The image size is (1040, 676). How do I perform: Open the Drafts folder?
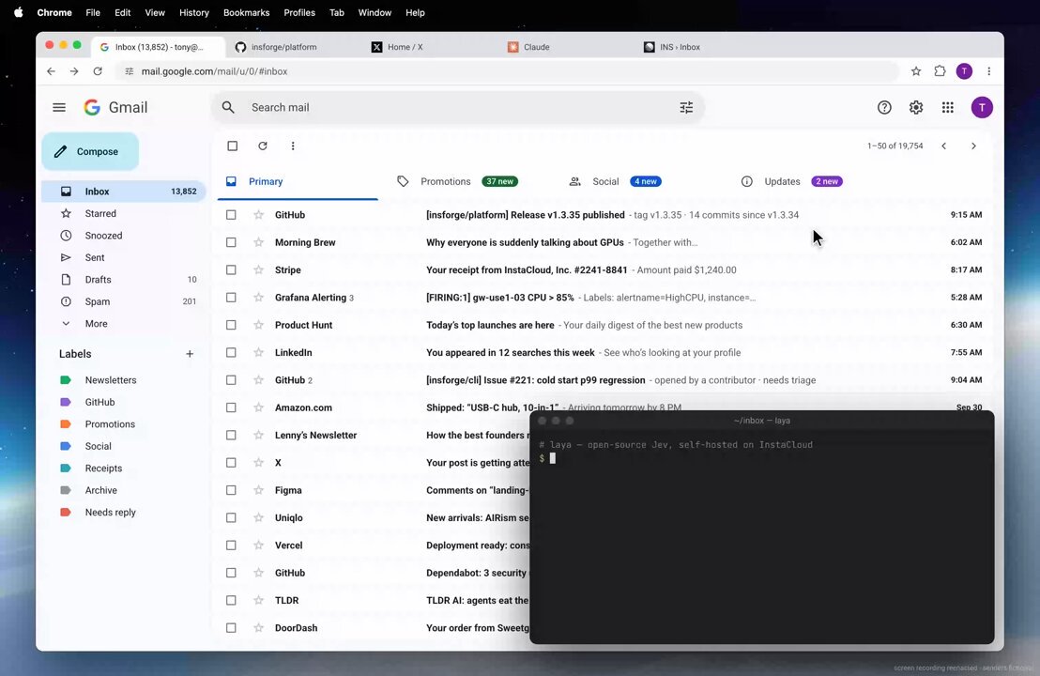(123, 280)
